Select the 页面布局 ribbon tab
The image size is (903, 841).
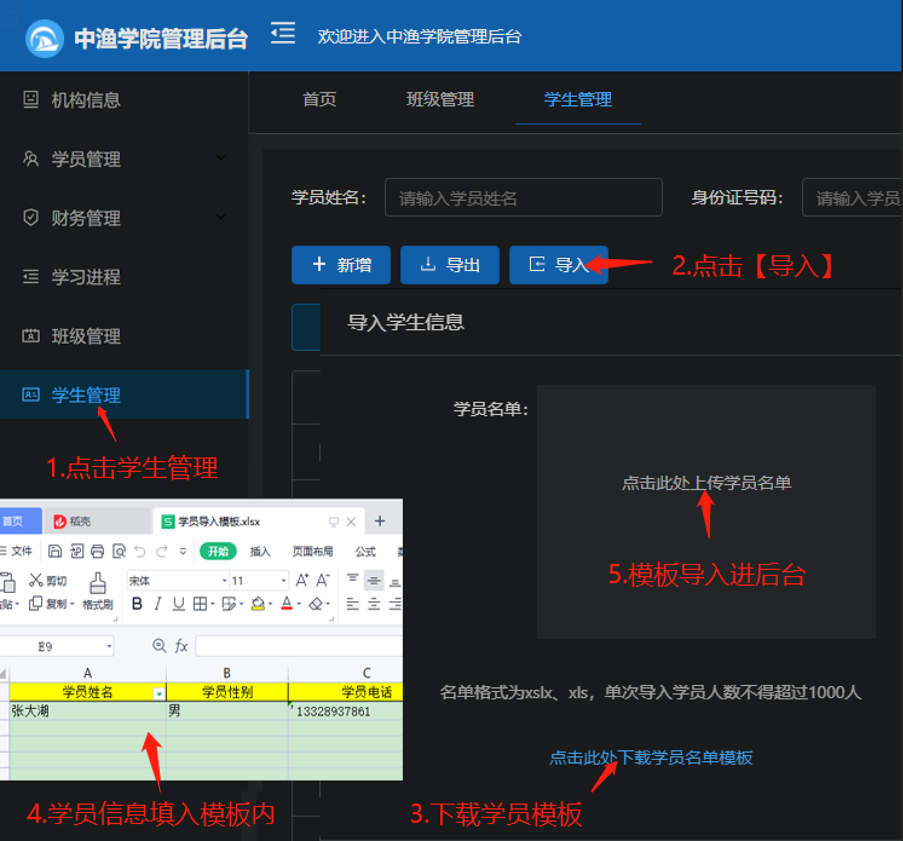pos(313,551)
